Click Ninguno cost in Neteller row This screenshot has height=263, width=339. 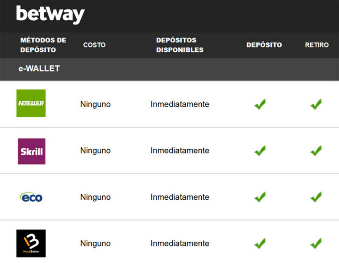[95, 104]
